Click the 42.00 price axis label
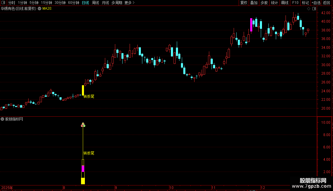333x191 pixels. [326, 13]
